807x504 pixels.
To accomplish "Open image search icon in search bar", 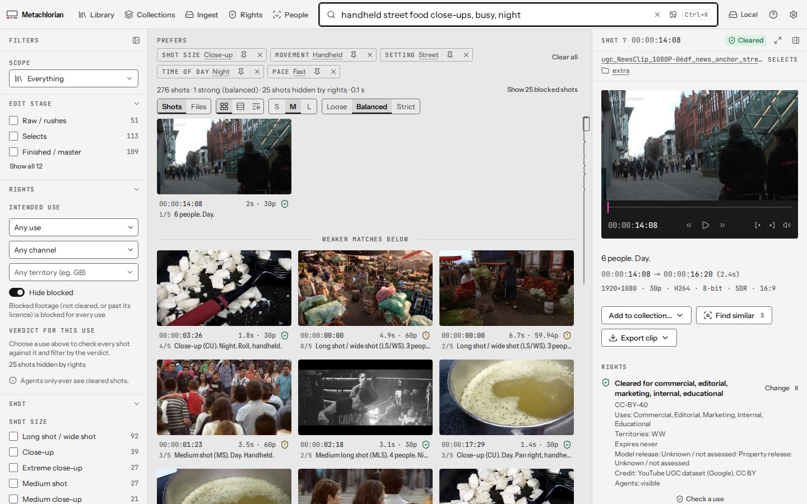I will coord(673,15).
